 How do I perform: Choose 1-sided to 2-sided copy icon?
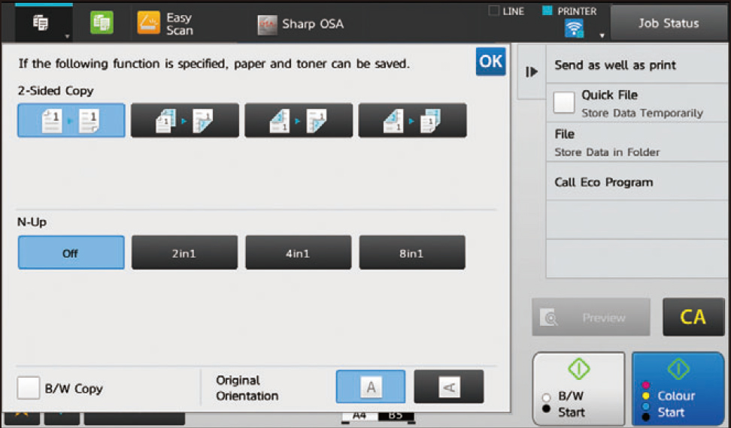coord(184,120)
